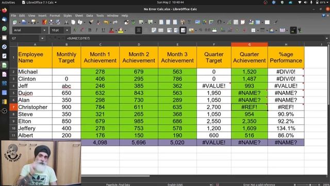Open Print Preview from the toolbar
The image size is (330, 186).
[58, 22]
